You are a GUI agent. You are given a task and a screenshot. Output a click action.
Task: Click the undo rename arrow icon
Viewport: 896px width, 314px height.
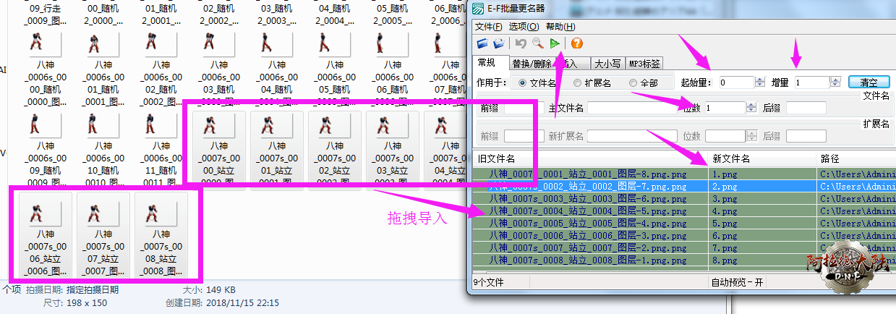click(x=521, y=43)
